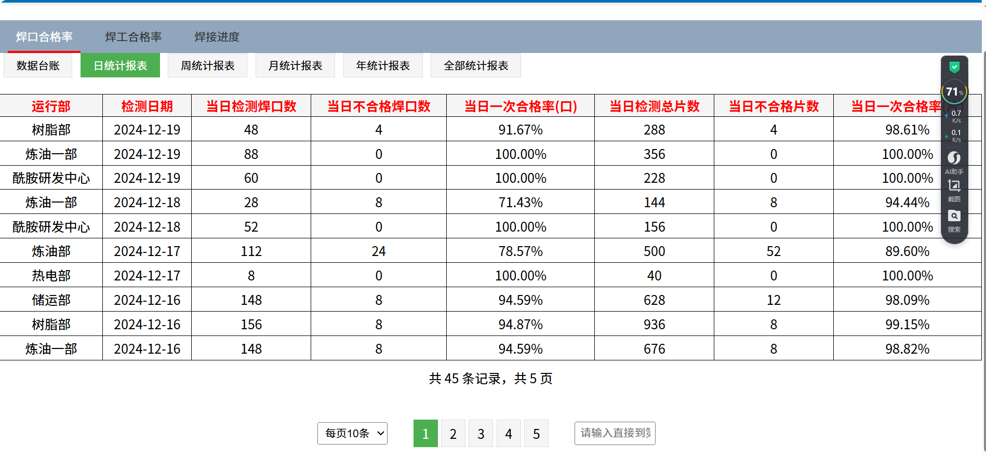Click unqualified film count 12
The width and height of the screenshot is (986, 457).
coord(774,300)
